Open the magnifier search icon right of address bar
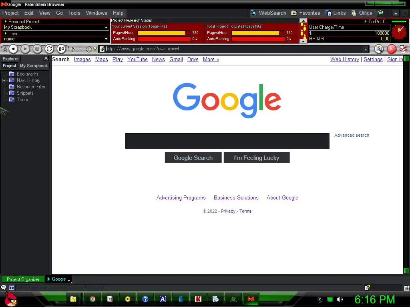 (x=379, y=49)
